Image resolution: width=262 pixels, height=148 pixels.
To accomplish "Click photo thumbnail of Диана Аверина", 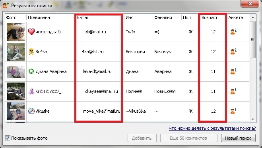I will tap(16, 72).
